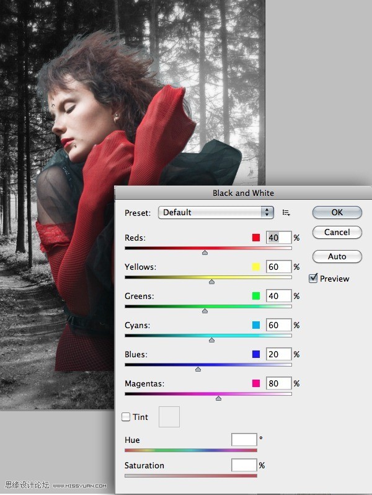Open the preset options menu icon
The image size is (372, 495).
click(286, 213)
